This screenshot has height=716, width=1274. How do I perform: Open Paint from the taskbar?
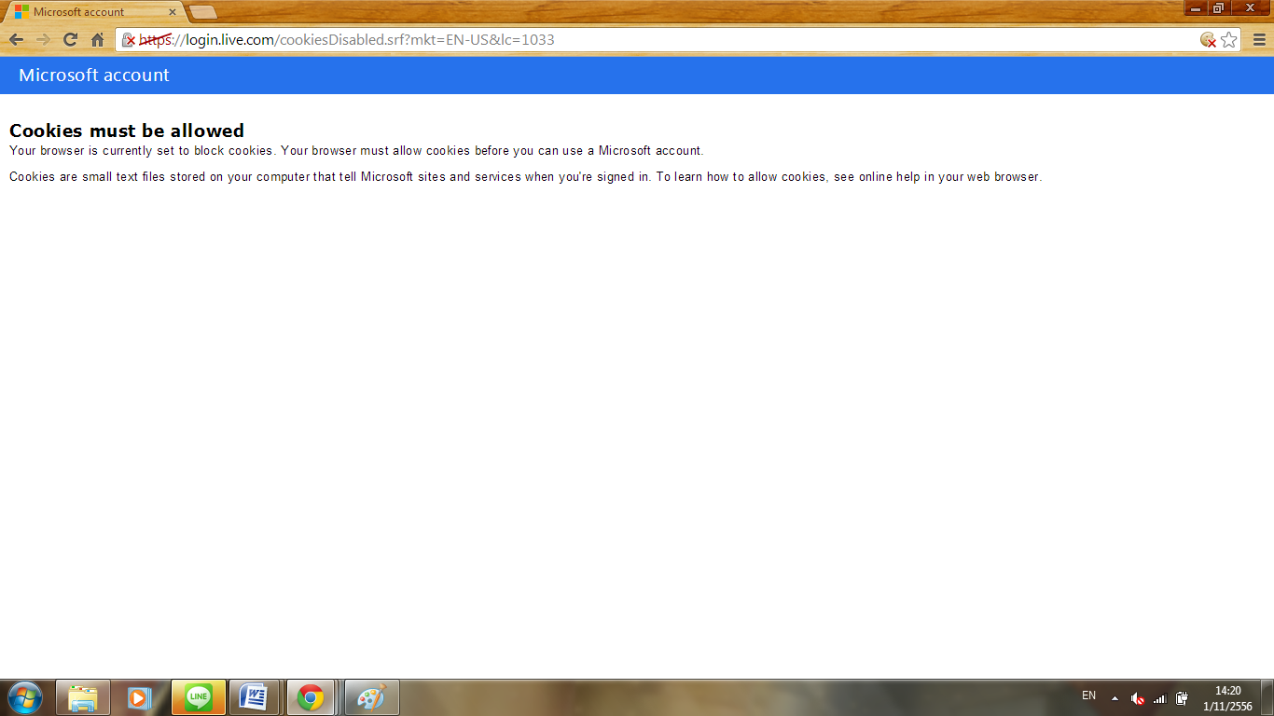(x=372, y=697)
